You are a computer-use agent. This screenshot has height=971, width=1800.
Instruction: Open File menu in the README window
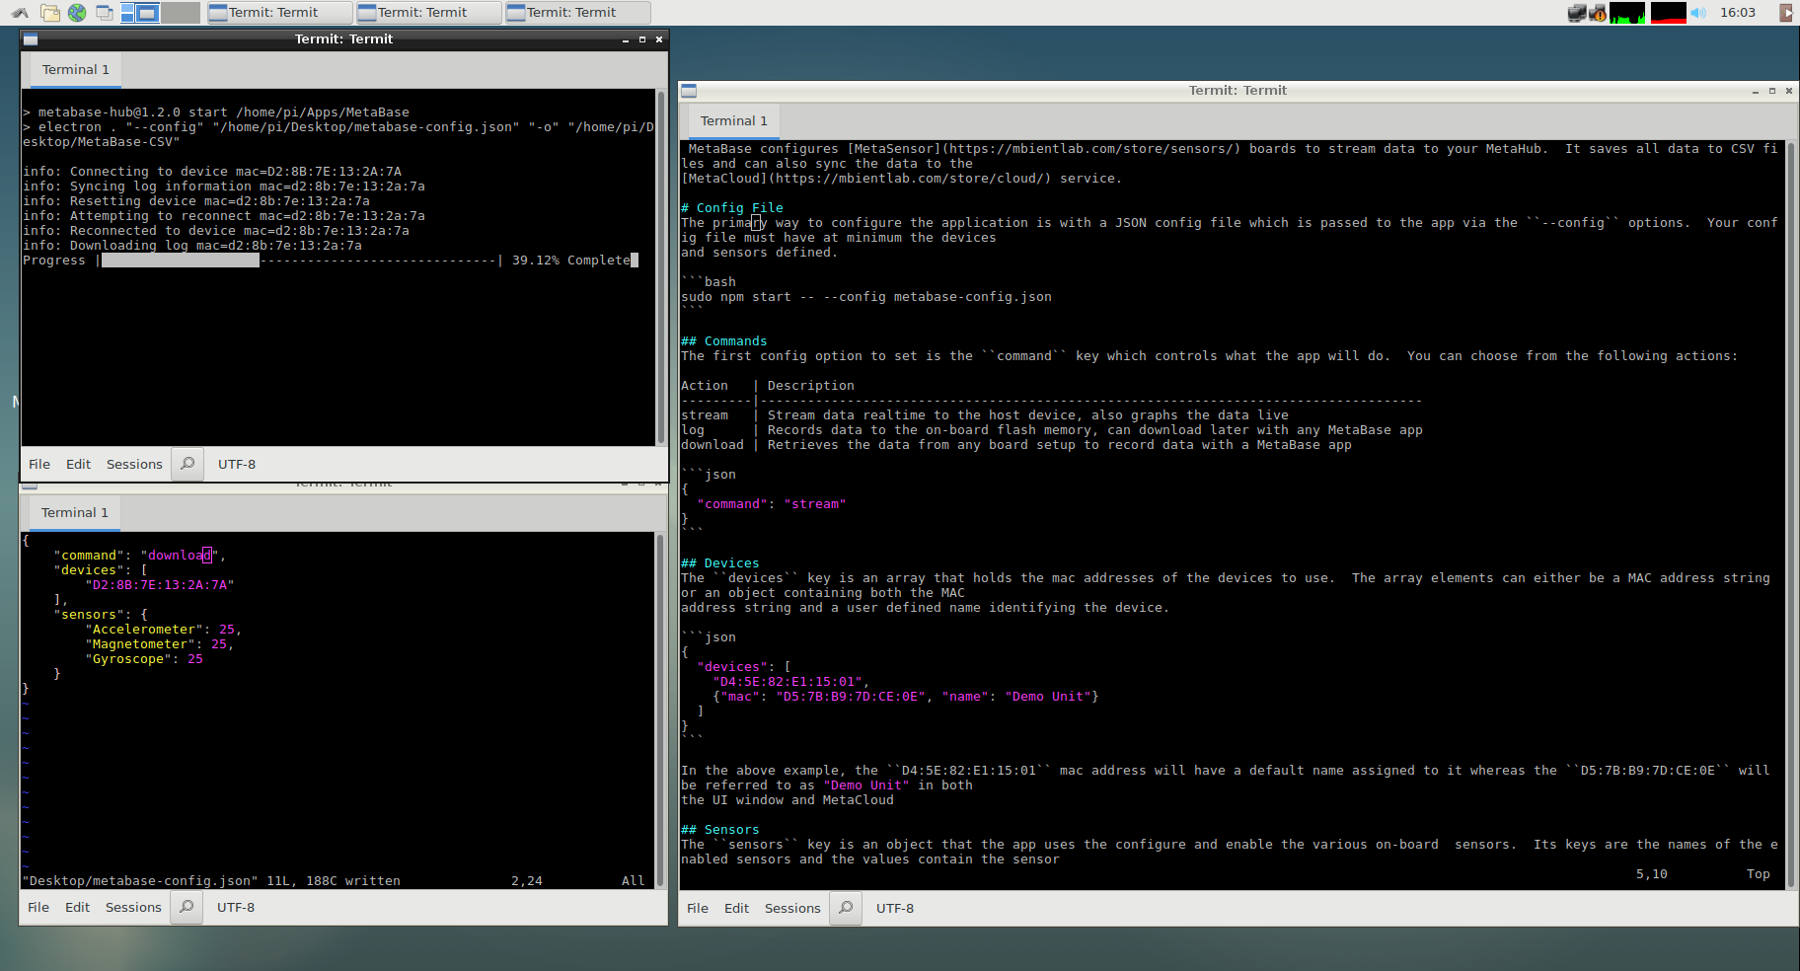click(698, 908)
